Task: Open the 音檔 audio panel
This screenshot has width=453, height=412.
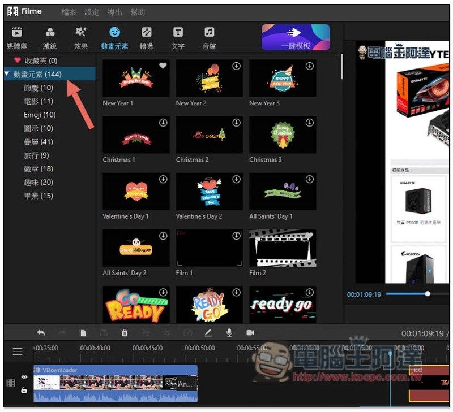Action: (x=209, y=37)
